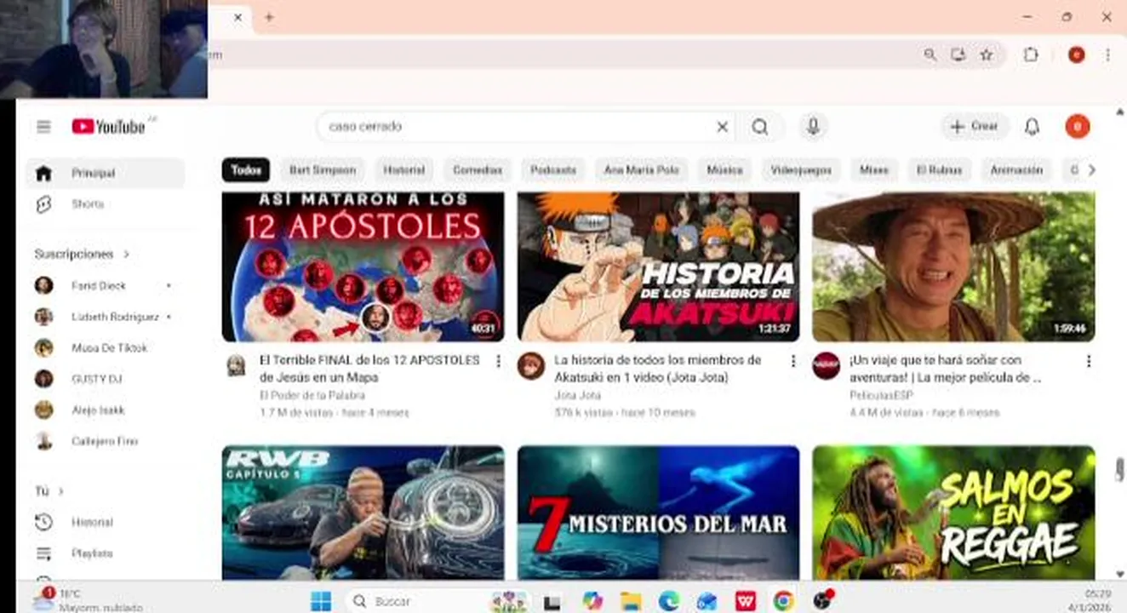Select the Ana María Polo chip
This screenshot has width=1127, height=613.
(x=641, y=169)
